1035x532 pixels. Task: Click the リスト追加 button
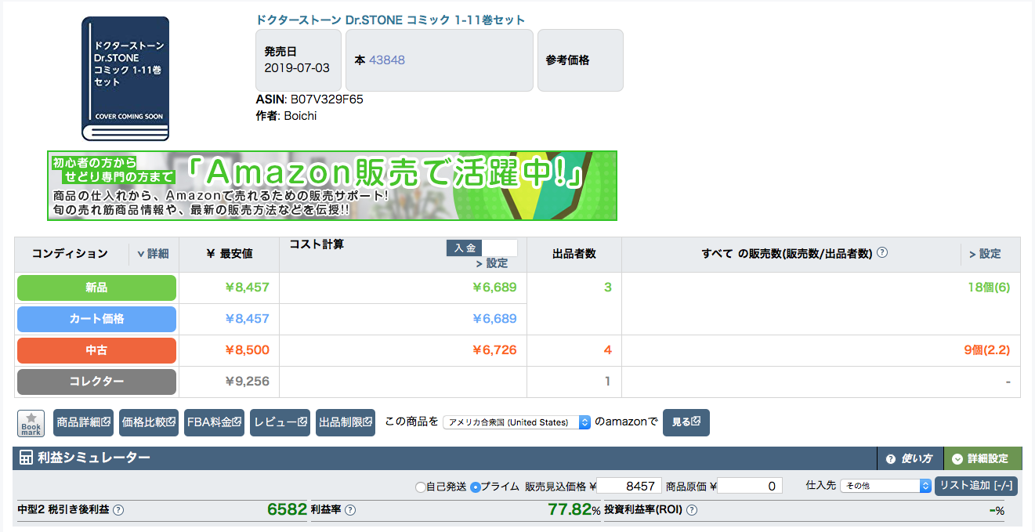click(977, 486)
